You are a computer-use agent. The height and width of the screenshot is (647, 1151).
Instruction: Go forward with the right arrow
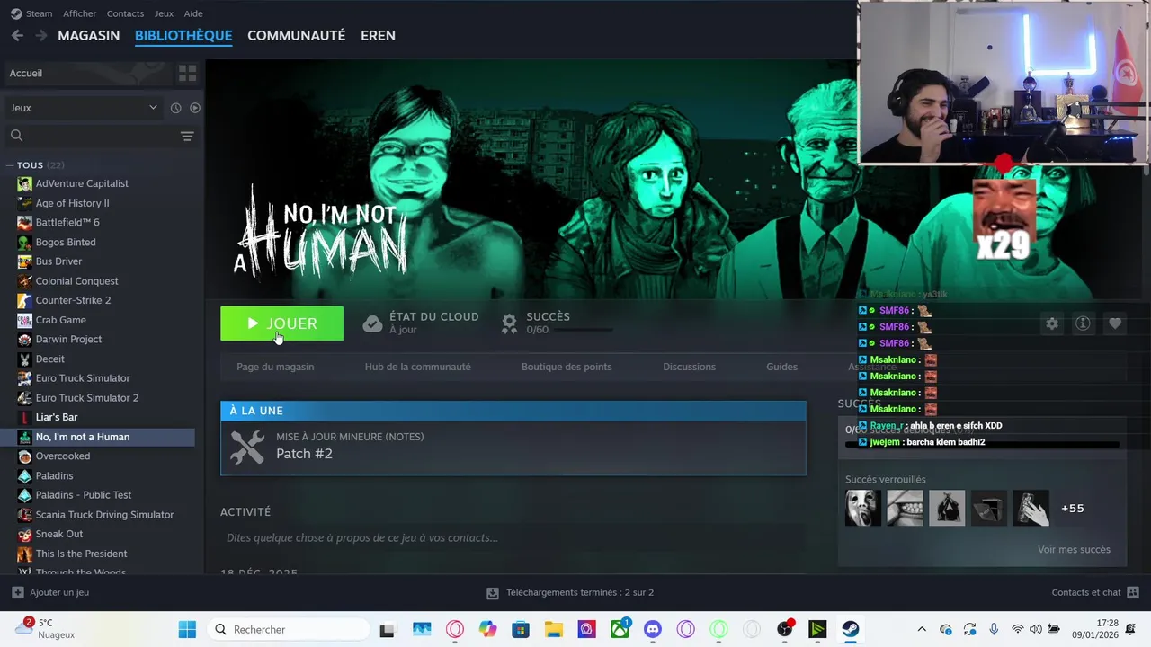tap(40, 35)
